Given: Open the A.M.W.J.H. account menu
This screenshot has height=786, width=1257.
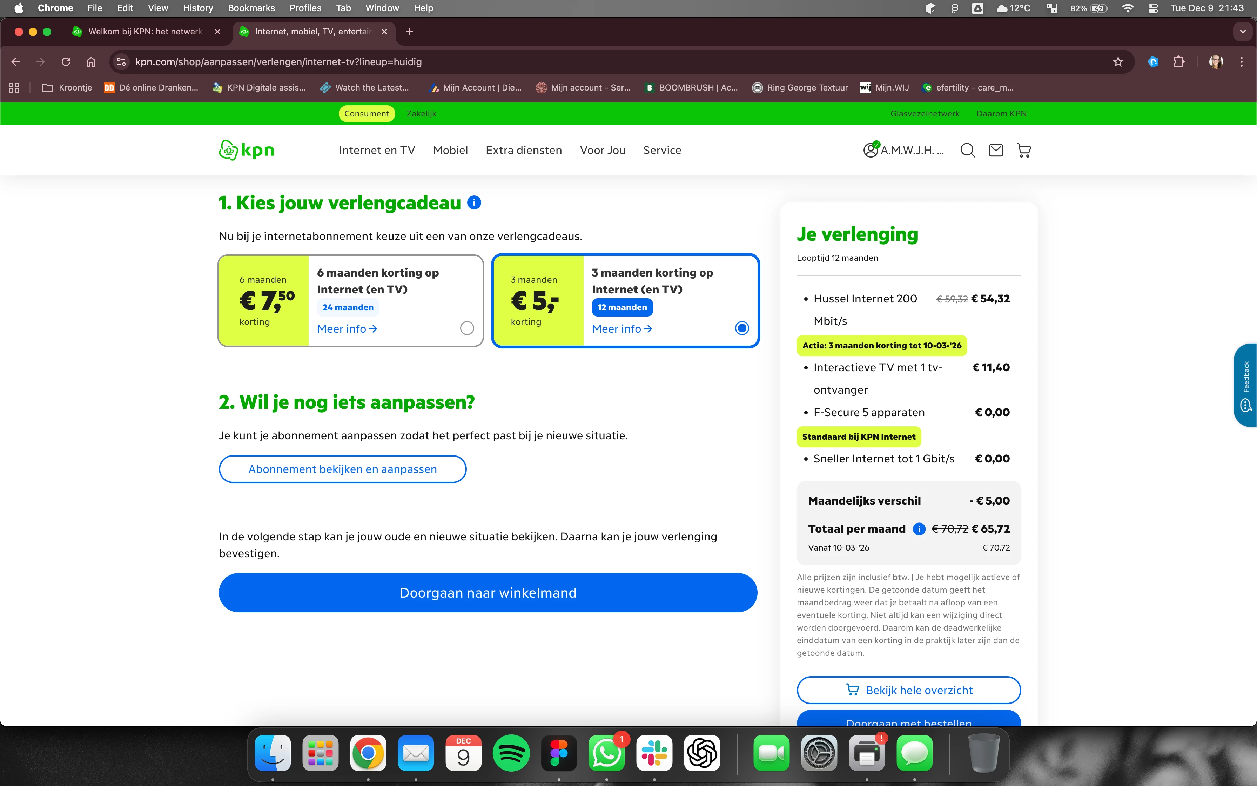Looking at the screenshot, I should pos(904,150).
